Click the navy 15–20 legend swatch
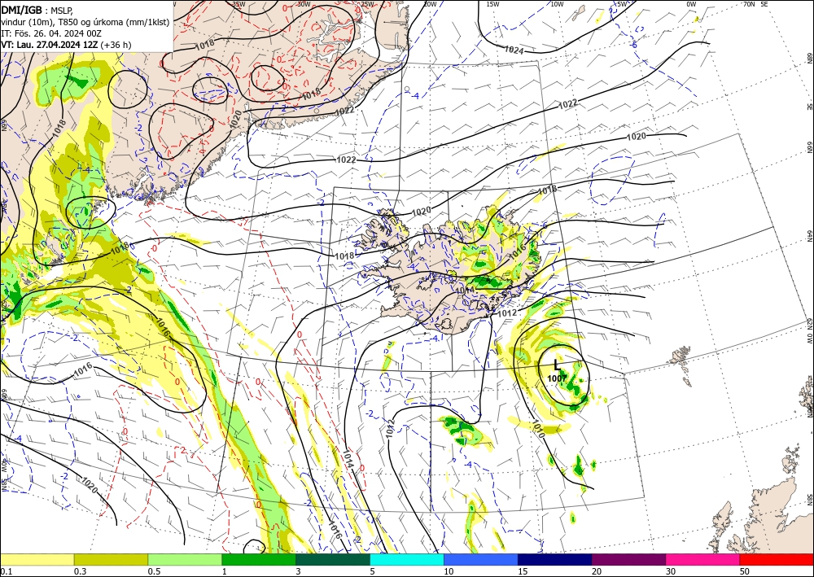814x577 pixels. click(555, 559)
